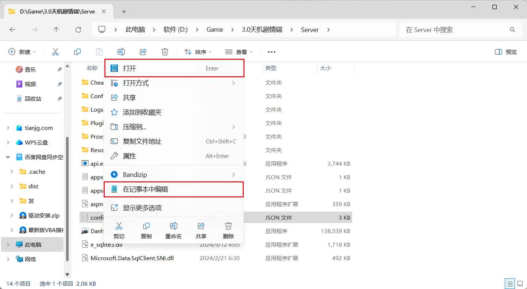The width and height of the screenshot is (527, 289).
Task: Click inside the 在 Server 中搜索 search box
Action: (460, 30)
